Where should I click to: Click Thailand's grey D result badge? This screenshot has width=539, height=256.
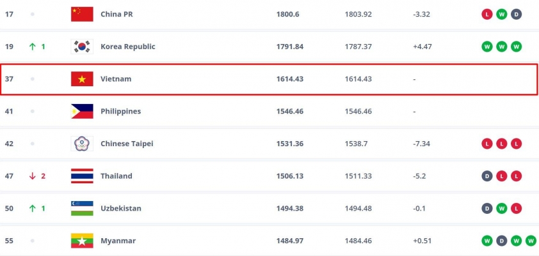pos(487,176)
